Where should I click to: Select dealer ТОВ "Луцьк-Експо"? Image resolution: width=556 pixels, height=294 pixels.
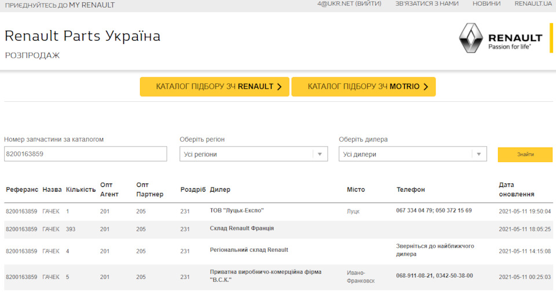(x=237, y=211)
